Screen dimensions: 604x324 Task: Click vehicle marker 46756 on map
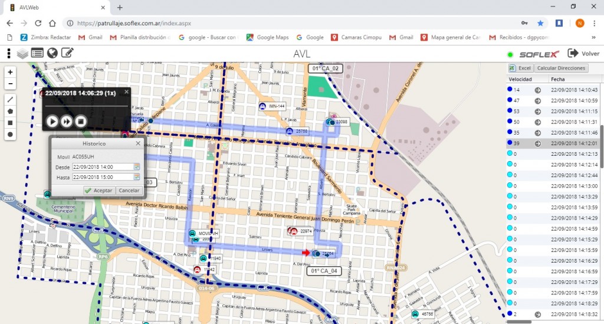click(422, 314)
